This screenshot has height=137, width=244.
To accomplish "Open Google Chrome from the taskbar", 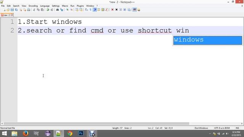I will (70, 134).
